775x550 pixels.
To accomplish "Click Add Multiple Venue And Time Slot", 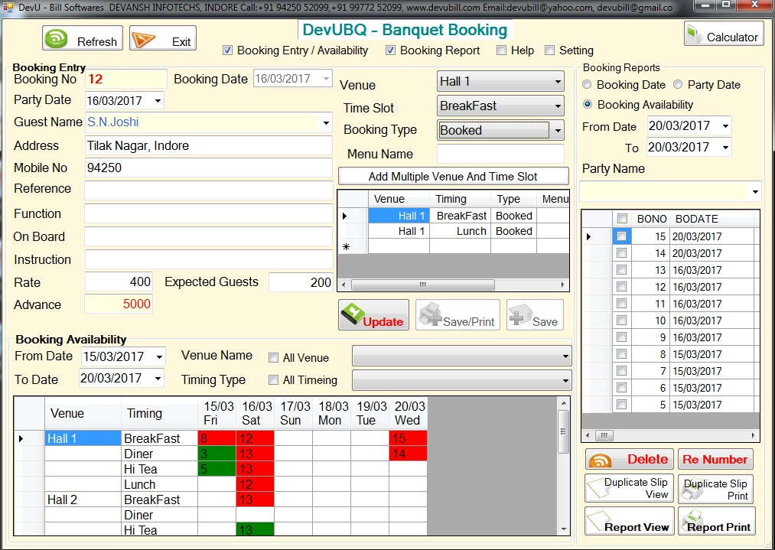I will coord(453,177).
